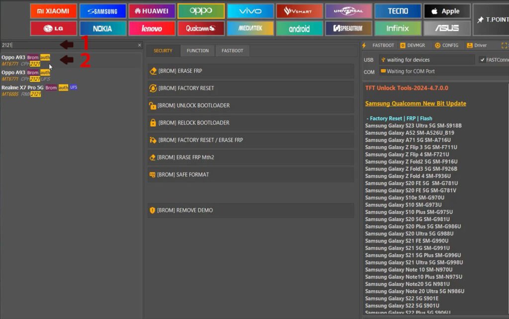The width and height of the screenshot is (509, 319).
Task: Click Samsung Galaxy Note 20 Ultra 5G N986U
Action: (x=415, y=292)
